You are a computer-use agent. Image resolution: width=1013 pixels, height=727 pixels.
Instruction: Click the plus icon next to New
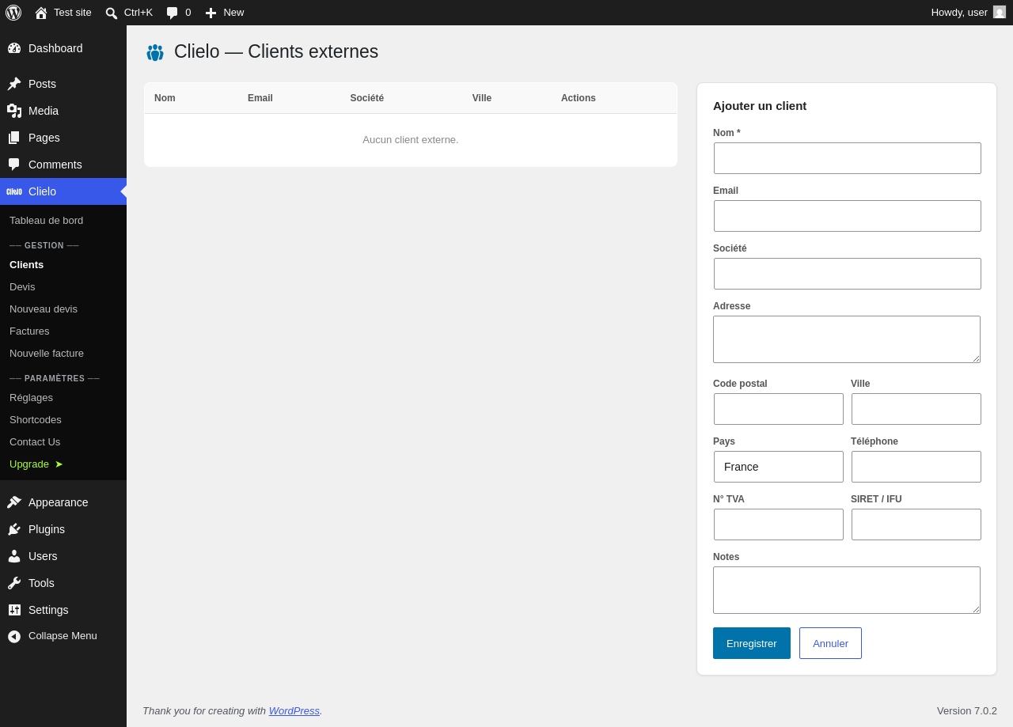(x=211, y=13)
